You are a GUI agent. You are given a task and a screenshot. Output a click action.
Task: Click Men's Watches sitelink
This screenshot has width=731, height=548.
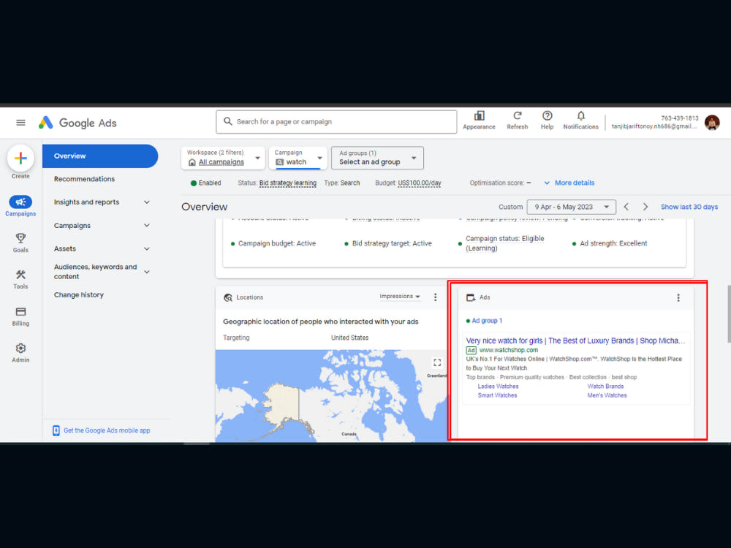[x=607, y=395]
